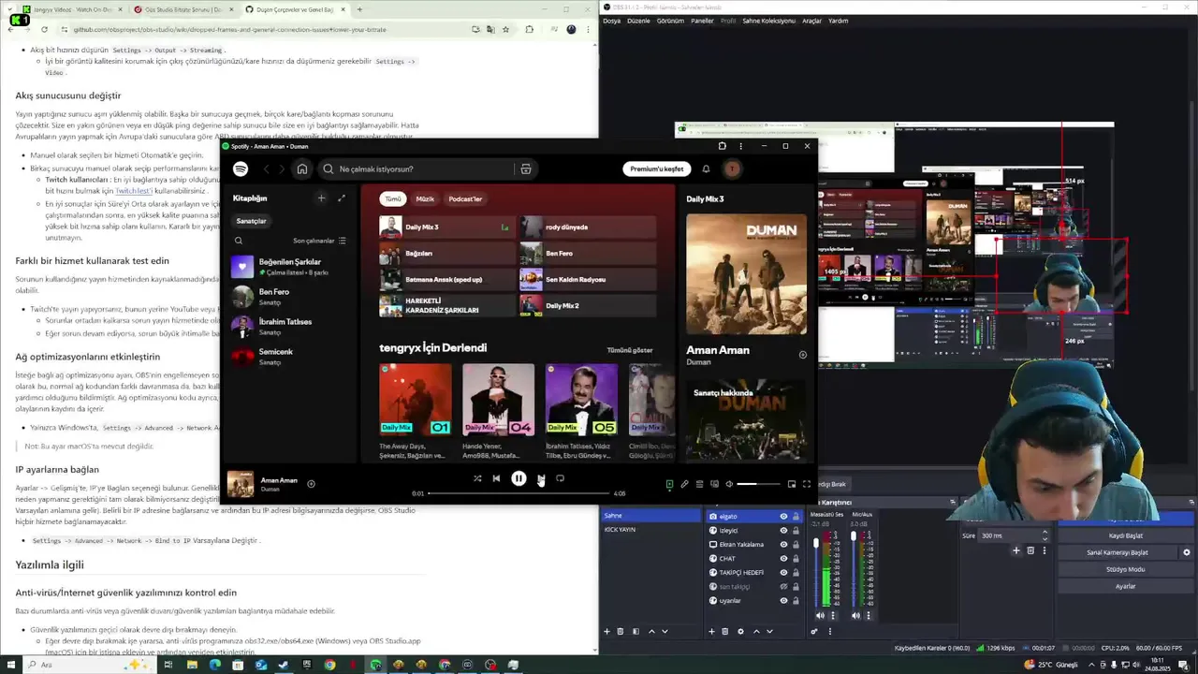Screen dimensions: 1198x674
Task: Open Beğenilen Şarkılar playlist
Action: click(290, 267)
